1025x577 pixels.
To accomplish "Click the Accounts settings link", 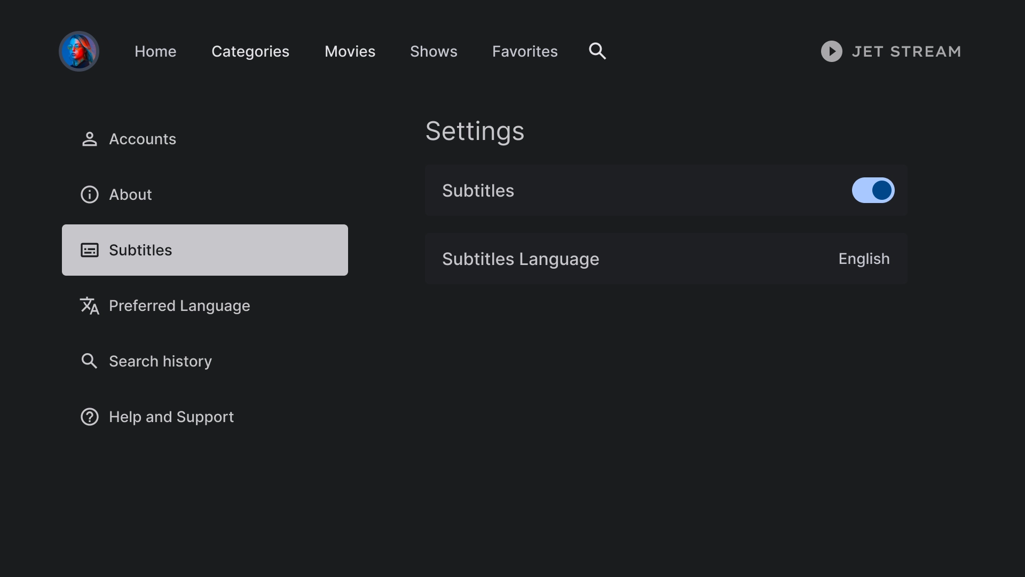I will [x=143, y=139].
